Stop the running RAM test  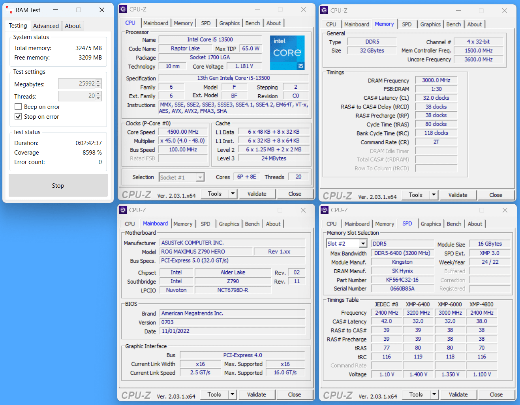point(58,185)
